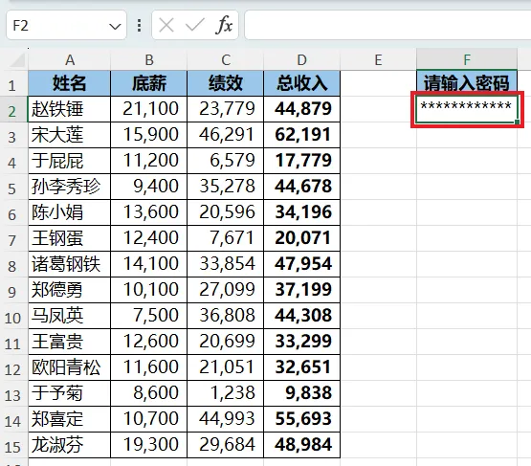Select row 15 header
531x466 pixels.
(12, 447)
